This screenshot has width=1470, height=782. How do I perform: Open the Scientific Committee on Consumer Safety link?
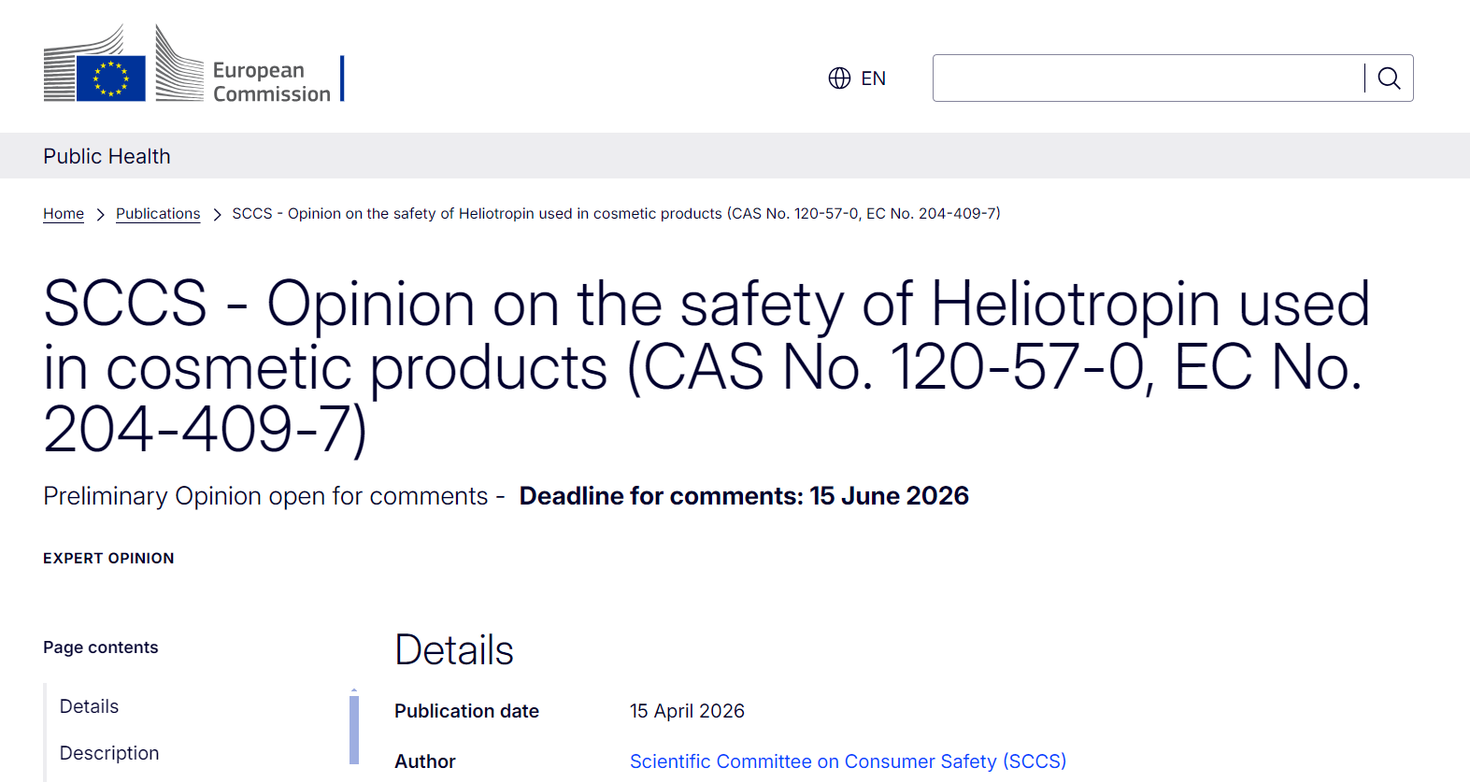848,761
